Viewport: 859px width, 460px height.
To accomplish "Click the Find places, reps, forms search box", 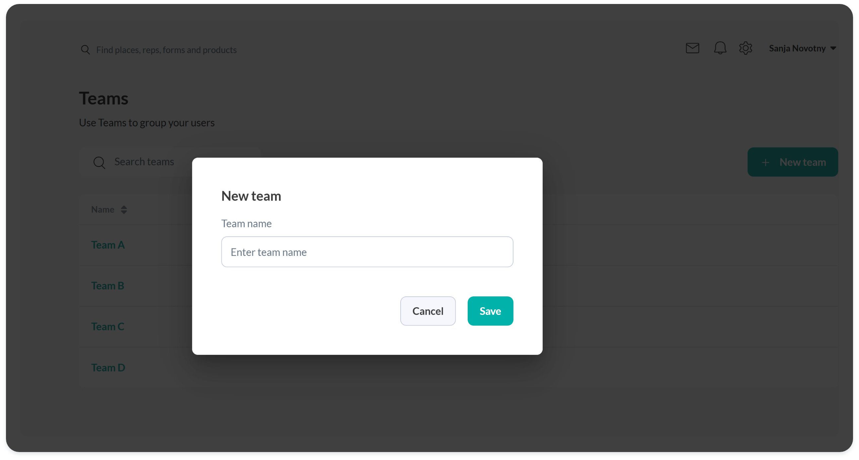I will pos(166,50).
